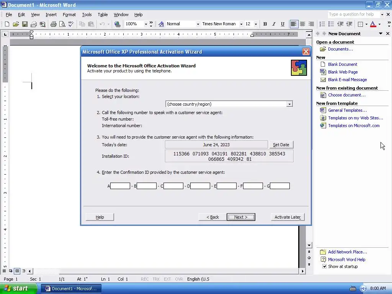
Task: Click the Open folder toolbar icon
Action: pos(16,24)
